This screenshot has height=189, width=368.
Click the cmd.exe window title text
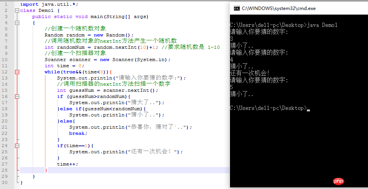(x=278, y=8)
